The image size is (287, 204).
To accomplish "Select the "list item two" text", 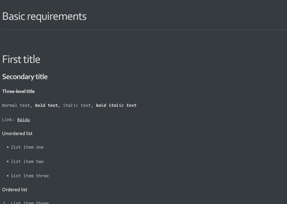I will click(x=27, y=162).
